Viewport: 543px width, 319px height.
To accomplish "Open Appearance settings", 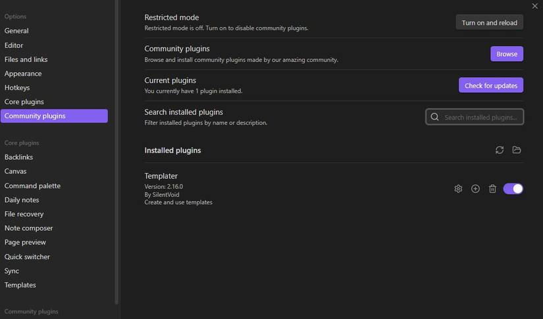I will (23, 74).
